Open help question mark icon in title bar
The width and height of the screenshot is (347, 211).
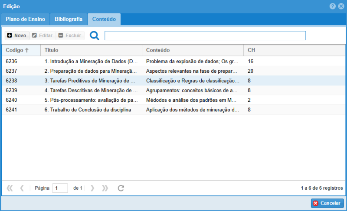point(333,6)
